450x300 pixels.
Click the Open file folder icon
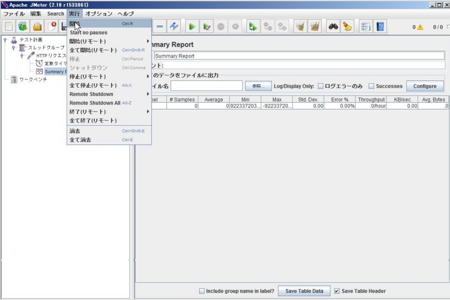point(37,26)
